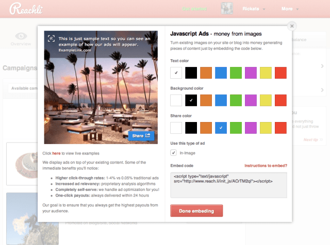Click the Done embeding button
Viewport: 330px width, 245px height.
(196, 211)
